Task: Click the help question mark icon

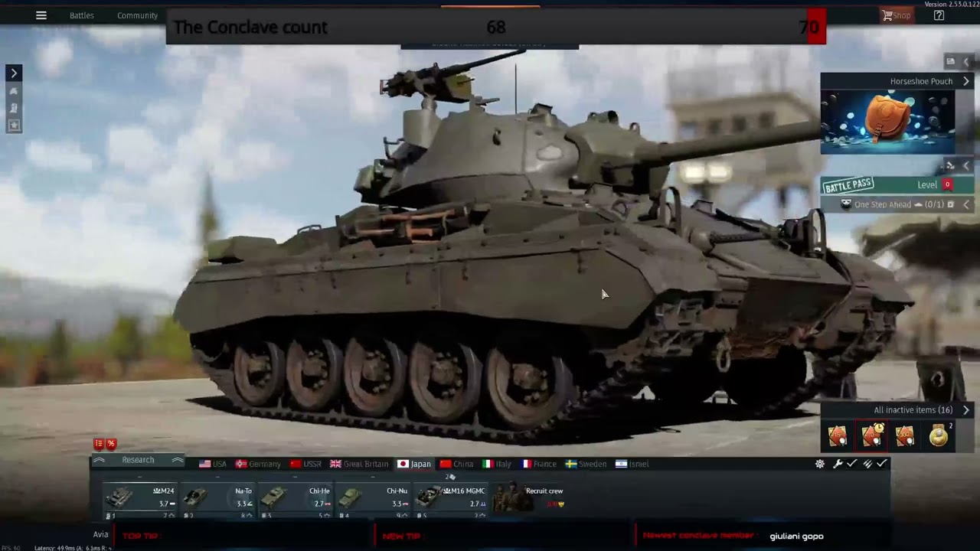Action: [x=939, y=15]
